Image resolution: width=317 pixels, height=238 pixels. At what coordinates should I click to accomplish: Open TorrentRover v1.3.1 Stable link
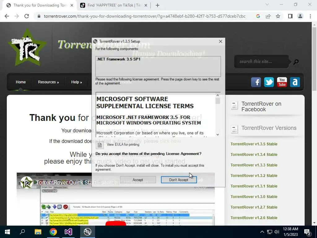click(254, 186)
